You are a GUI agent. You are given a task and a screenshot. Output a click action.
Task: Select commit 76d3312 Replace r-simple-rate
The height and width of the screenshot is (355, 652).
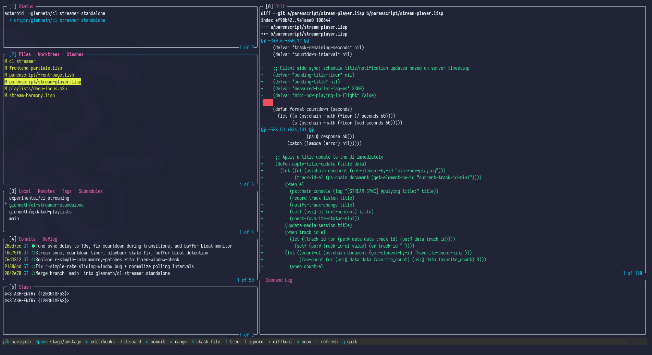[x=92, y=260]
